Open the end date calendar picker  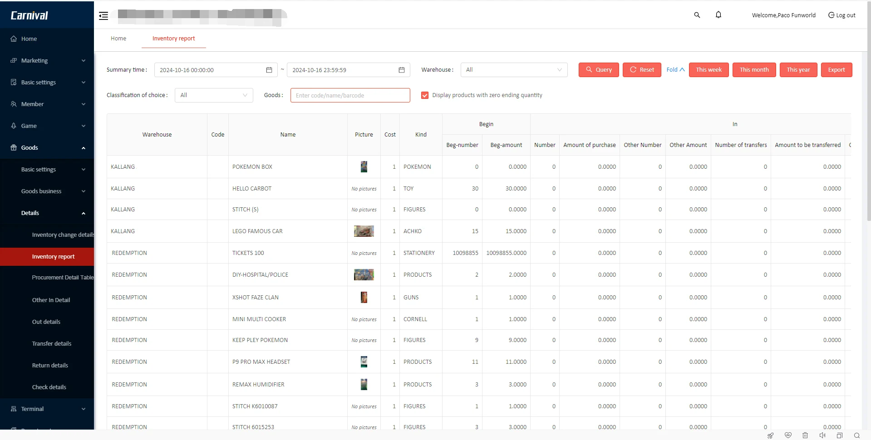point(401,70)
